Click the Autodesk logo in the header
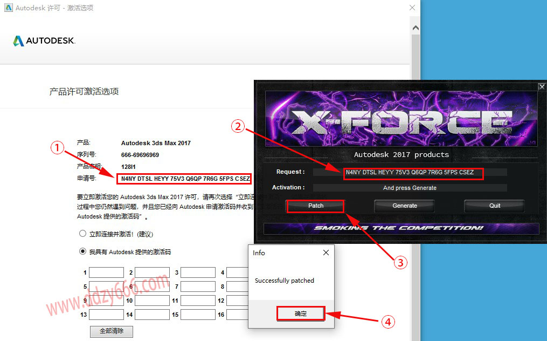 (44, 41)
